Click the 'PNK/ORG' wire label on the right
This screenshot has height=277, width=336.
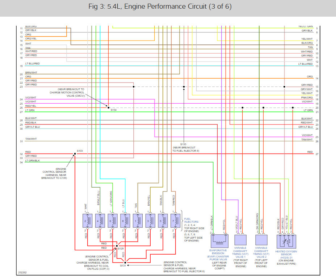[307, 97]
